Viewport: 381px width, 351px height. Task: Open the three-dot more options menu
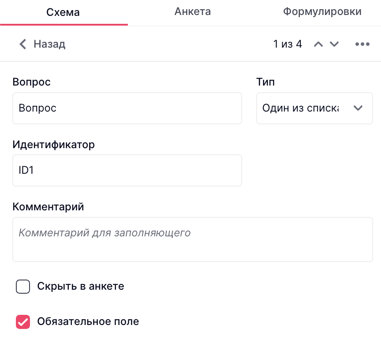pos(362,44)
